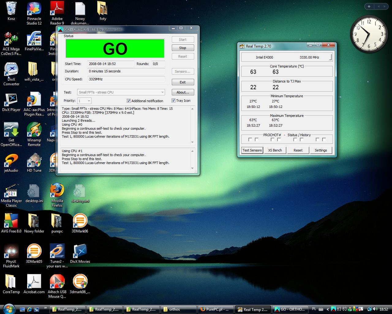
Task: Open the DivX Movies shortcut
Action: click(80, 254)
